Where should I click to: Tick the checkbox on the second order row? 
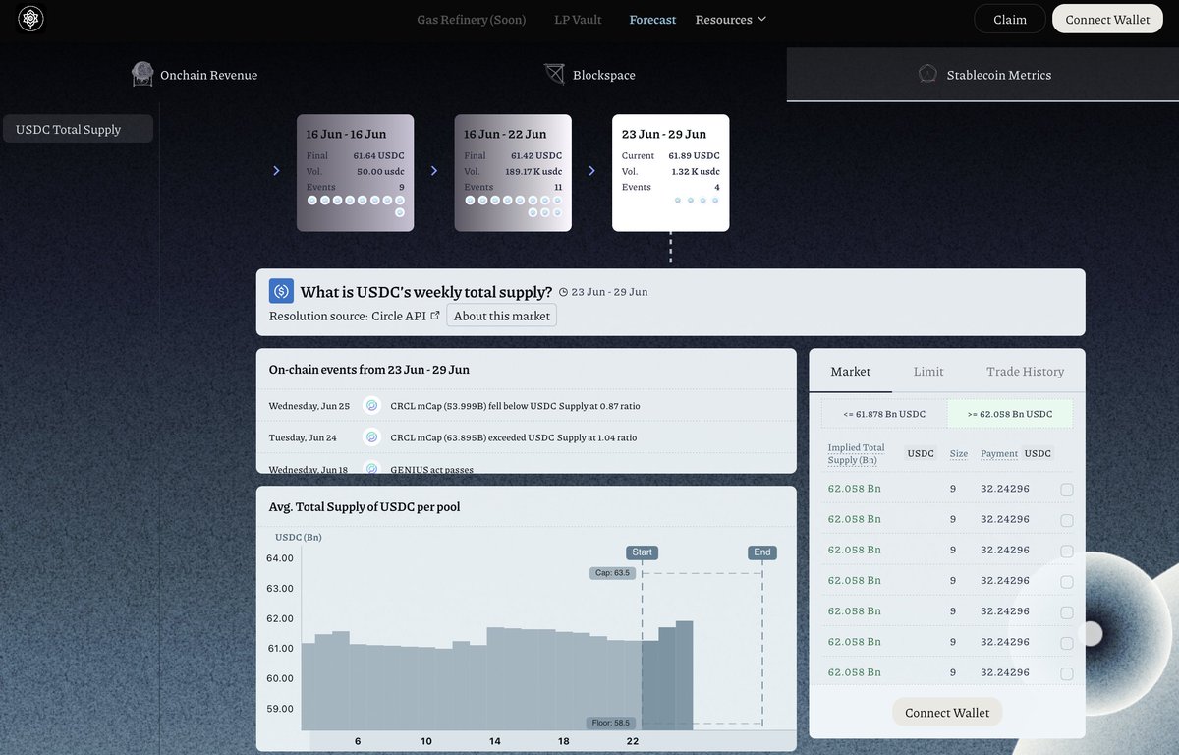[1067, 520]
